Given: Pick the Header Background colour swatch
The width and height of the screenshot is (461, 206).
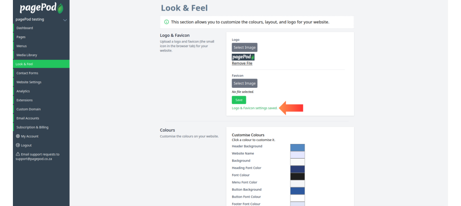Looking at the screenshot, I should [297, 148].
